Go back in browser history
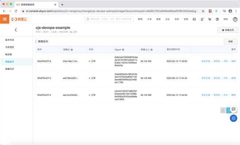 pyautogui.click(x=4, y=11)
